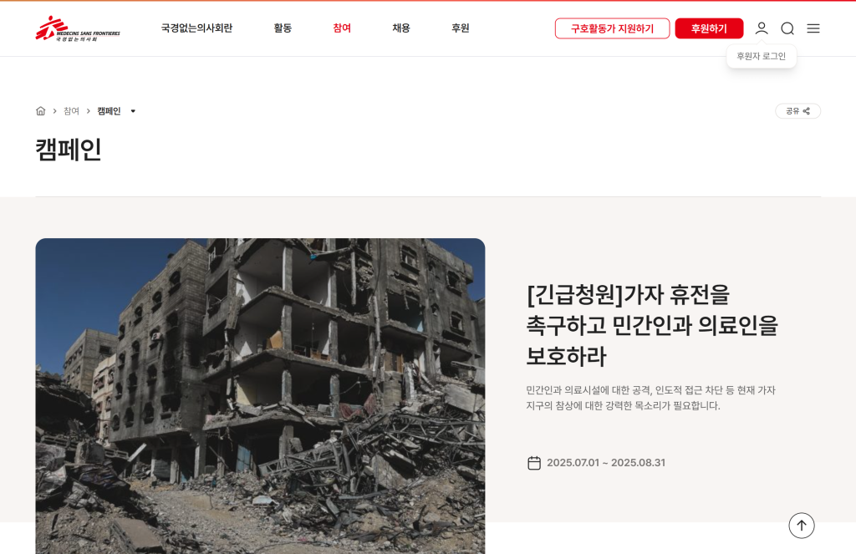The height and width of the screenshot is (554, 856).
Task: Expand the 캠페인 breadcrumb dropdown arrow
Action: pos(133,111)
